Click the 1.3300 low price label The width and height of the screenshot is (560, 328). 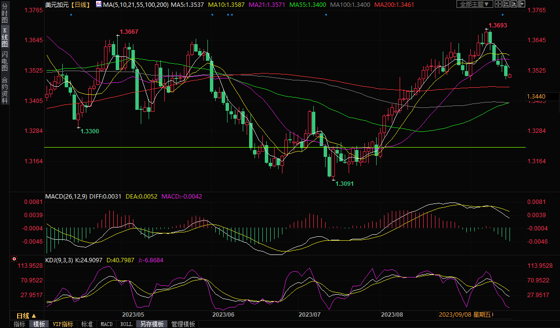(90, 131)
